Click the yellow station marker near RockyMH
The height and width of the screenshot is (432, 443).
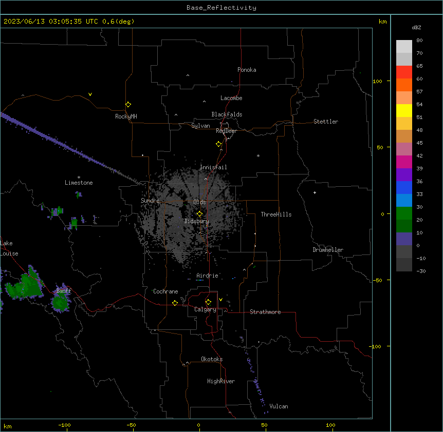coord(128,105)
